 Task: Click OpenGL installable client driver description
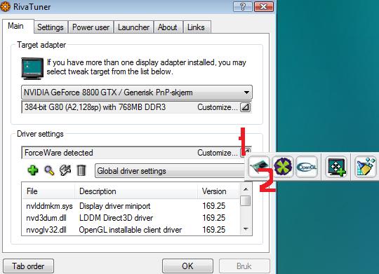[131, 230]
